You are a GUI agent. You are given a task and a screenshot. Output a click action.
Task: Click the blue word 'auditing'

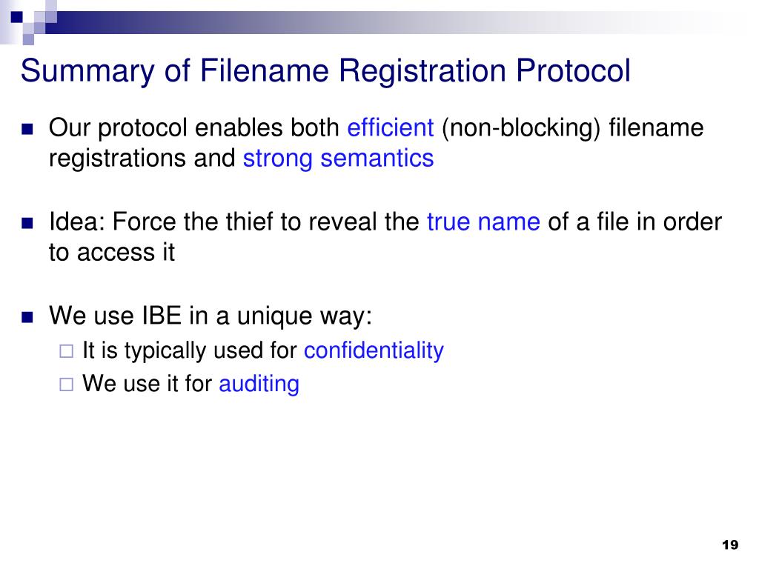tap(259, 384)
